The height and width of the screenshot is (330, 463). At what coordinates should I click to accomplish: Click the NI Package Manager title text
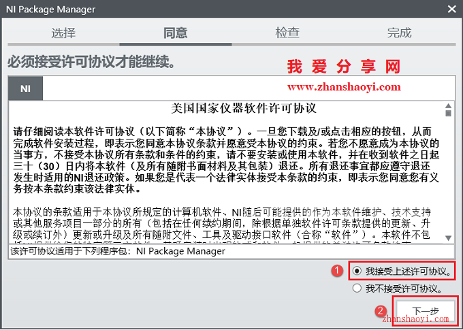(x=50, y=9)
